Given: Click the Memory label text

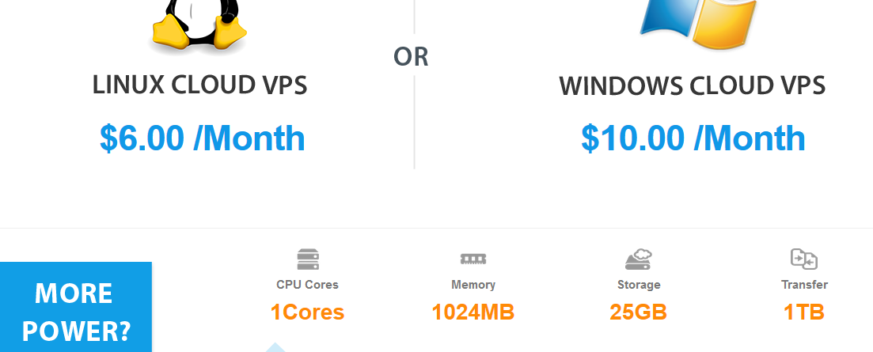Looking at the screenshot, I should tap(473, 285).
